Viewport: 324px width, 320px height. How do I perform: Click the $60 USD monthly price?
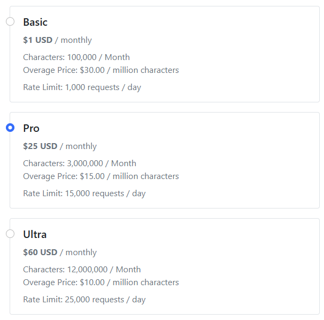[x=60, y=252]
